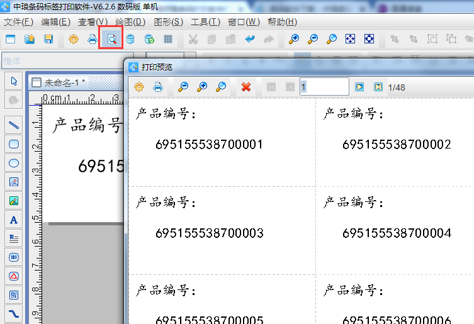Open the 工具(T) menu
The image size is (474, 324).
[205, 22]
